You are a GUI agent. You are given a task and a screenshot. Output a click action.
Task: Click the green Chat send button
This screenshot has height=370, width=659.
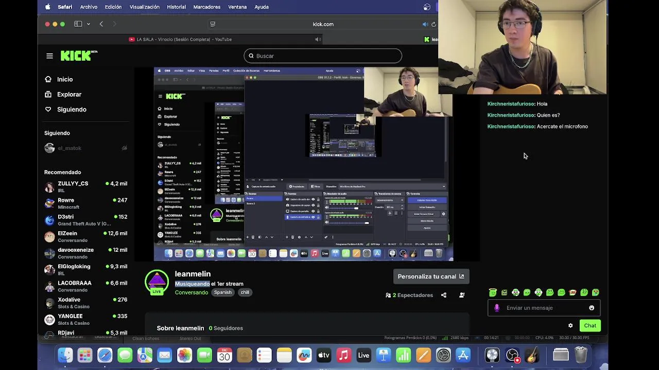(x=590, y=325)
